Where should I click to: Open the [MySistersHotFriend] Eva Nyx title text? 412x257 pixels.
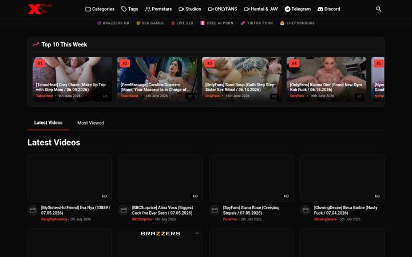[x=76, y=210]
